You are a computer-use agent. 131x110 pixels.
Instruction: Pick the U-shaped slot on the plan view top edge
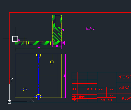point(39,56)
